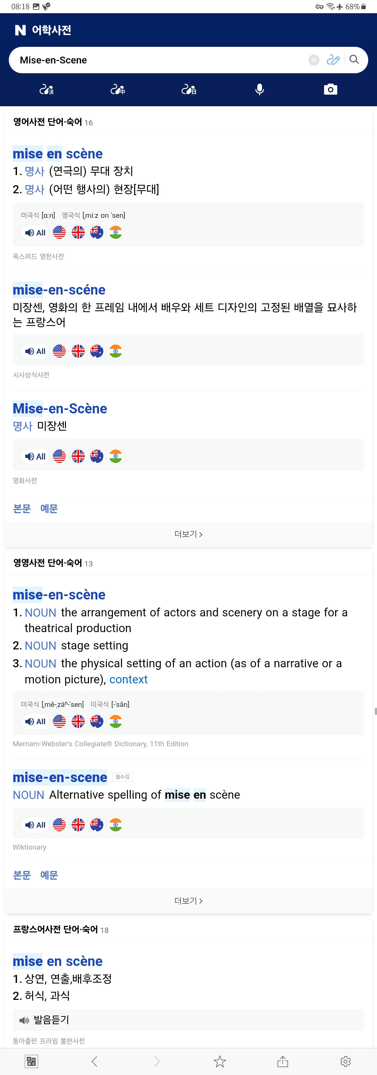Expand 더보기 under 영어사전 results
Screen dimensions: 377x1075
click(188, 534)
